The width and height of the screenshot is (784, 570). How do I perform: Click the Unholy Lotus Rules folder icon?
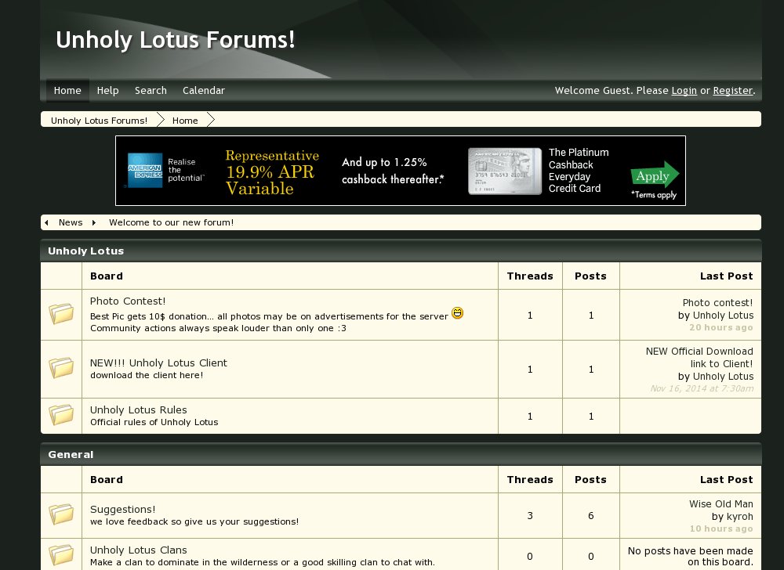(61, 415)
